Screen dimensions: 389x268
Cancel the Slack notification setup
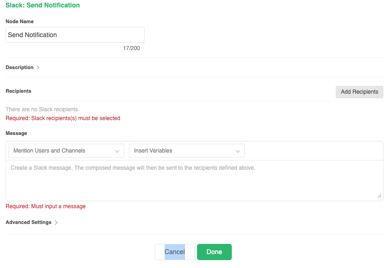[175, 252]
